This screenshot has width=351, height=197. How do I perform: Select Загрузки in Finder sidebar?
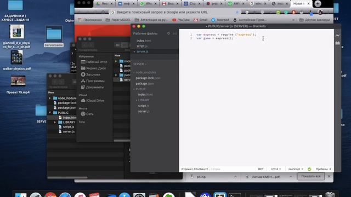(90, 74)
